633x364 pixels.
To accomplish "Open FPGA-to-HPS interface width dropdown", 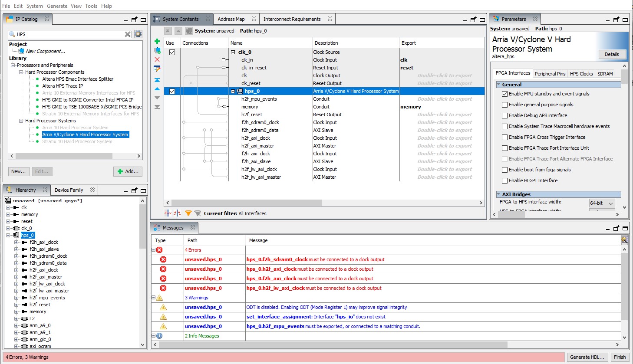I will (602, 203).
